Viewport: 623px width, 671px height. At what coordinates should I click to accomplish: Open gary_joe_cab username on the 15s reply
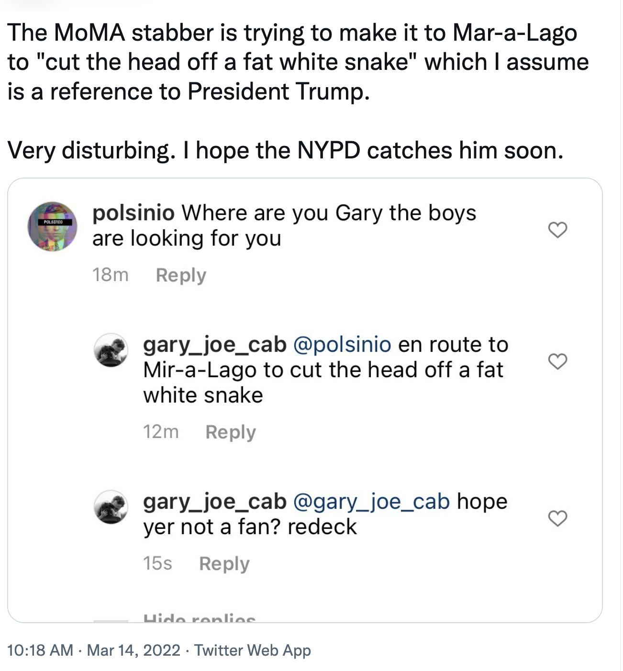click(215, 502)
